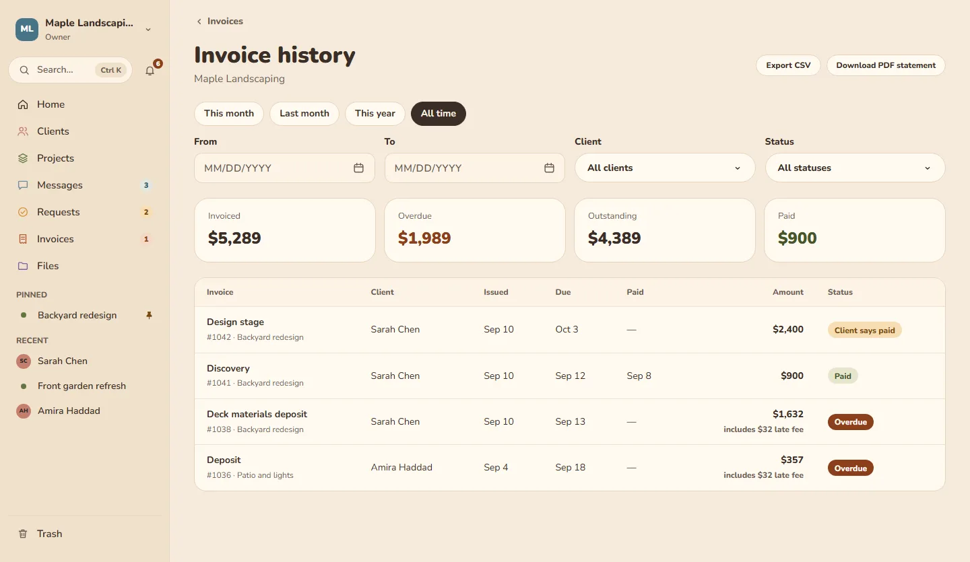Screen dimensions: 970x562
Task: Click the Paid status badge for Discovery
Action: click(843, 376)
